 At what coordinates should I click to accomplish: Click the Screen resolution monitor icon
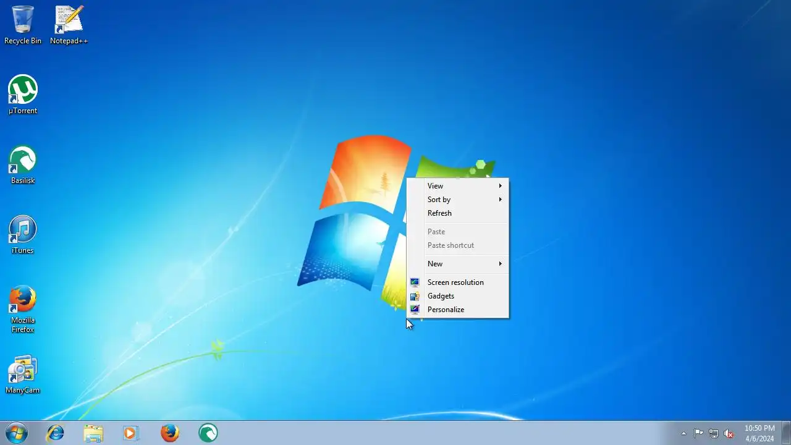coord(415,282)
